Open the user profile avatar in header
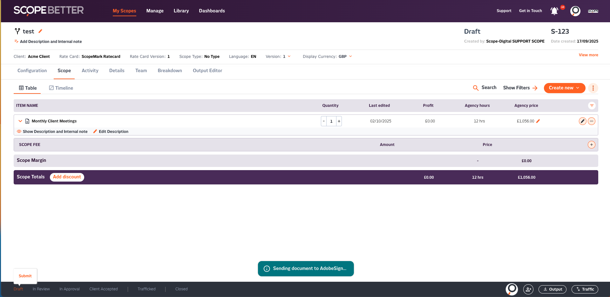This screenshot has width=610, height=297. point(575,11)
